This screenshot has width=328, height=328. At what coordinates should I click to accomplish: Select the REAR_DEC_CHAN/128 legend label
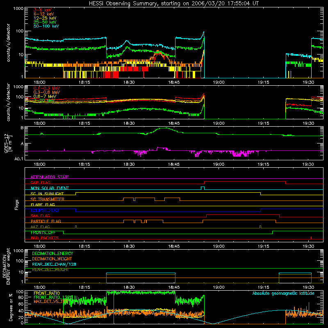pos(54,264)
